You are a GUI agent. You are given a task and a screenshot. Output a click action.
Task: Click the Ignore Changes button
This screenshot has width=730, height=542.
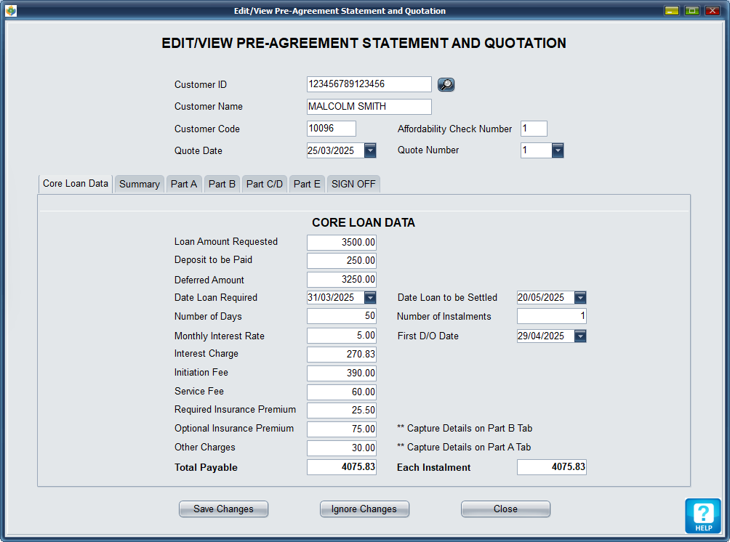click(364, 509)
